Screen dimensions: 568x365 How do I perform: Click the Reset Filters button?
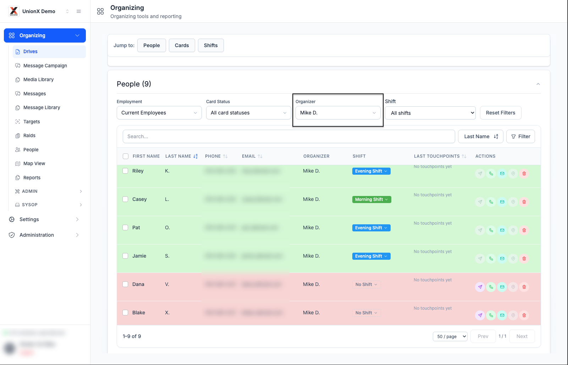tap(501, 113)
